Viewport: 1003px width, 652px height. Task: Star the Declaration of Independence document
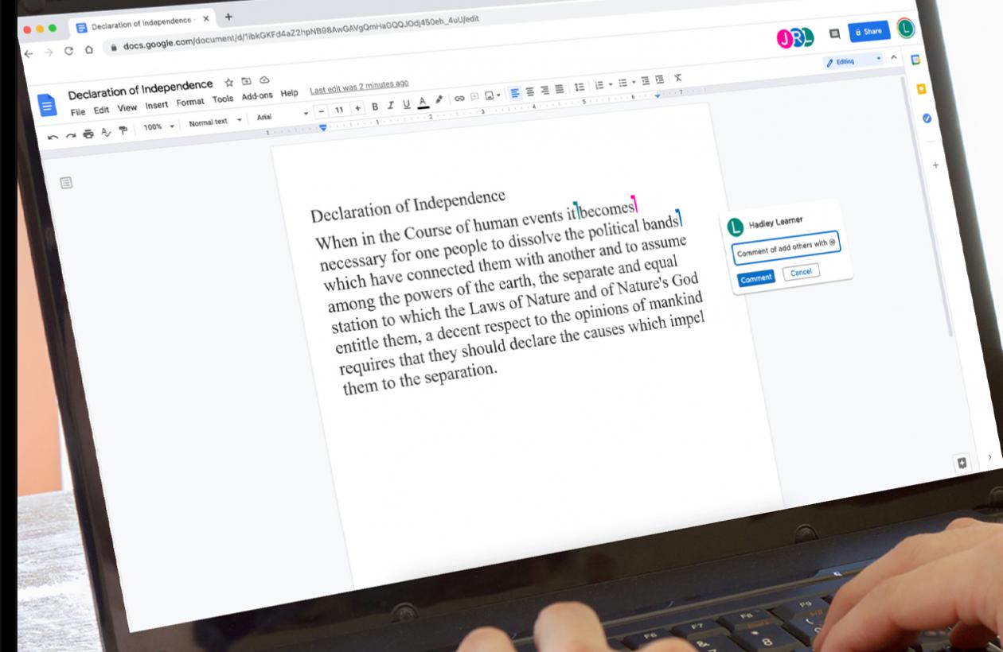pos(228,83)
